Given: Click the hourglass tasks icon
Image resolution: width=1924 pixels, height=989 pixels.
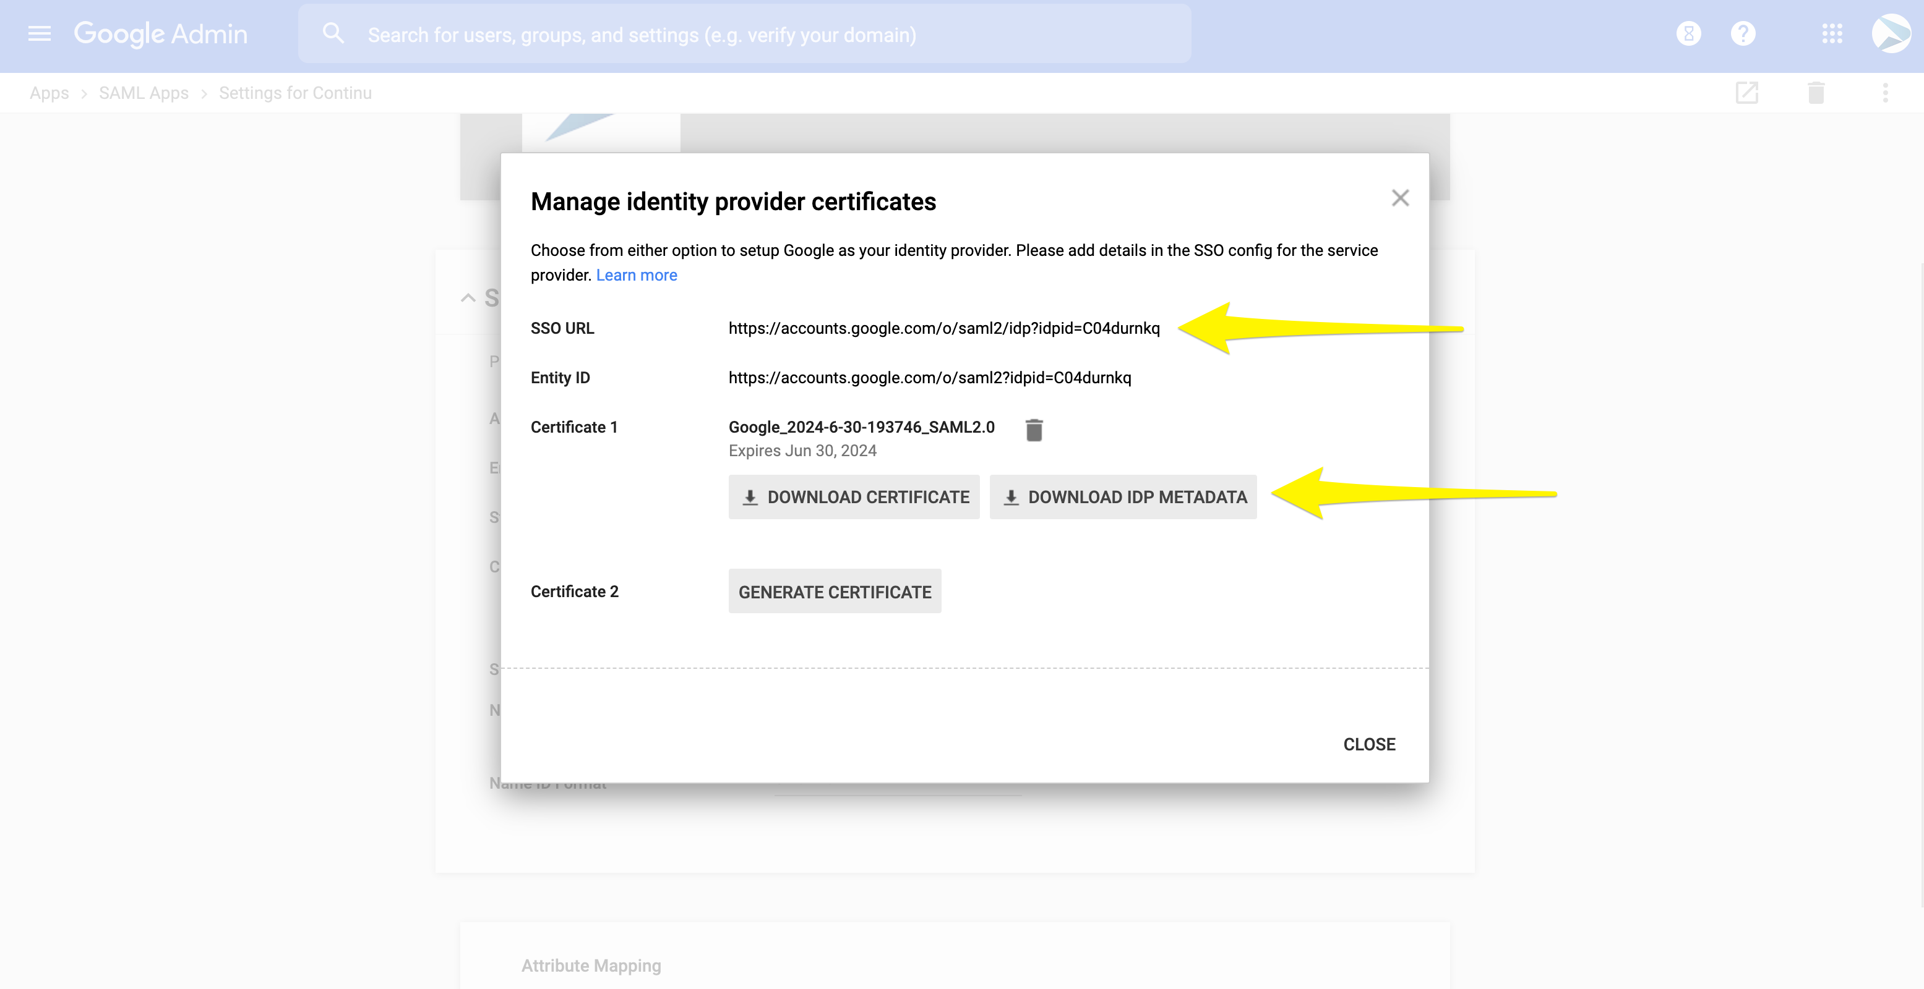Looking at the screenshot, I should (x=1688, y=33).
